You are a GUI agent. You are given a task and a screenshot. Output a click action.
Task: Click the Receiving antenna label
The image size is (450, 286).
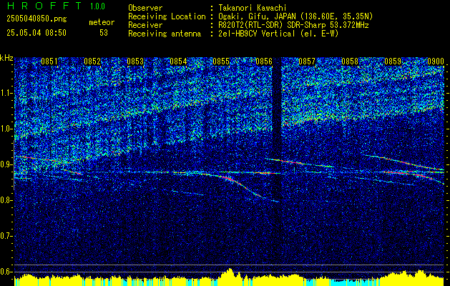165,34
